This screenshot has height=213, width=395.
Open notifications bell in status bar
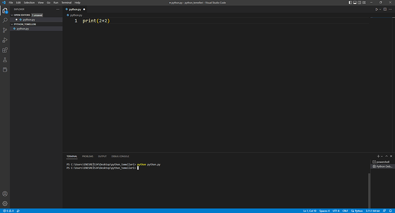coord(390,211)
